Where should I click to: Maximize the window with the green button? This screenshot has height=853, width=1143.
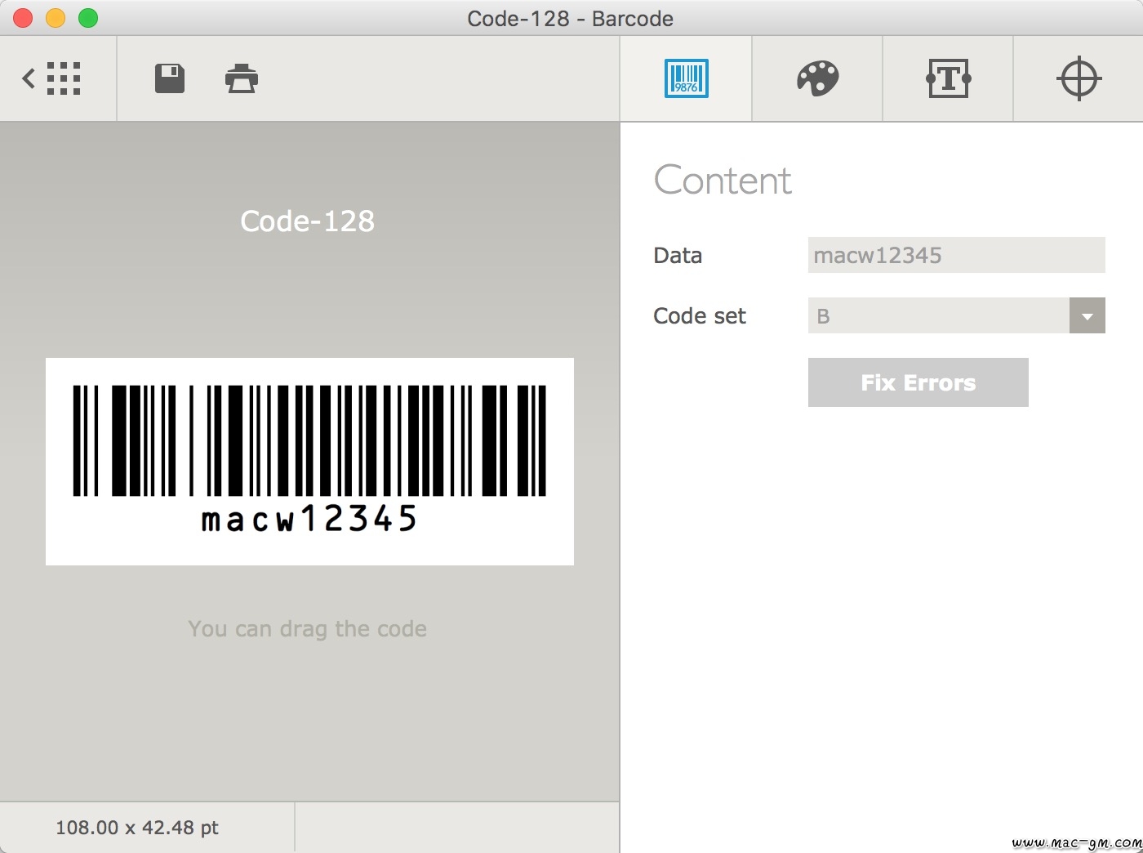[88, 18]
